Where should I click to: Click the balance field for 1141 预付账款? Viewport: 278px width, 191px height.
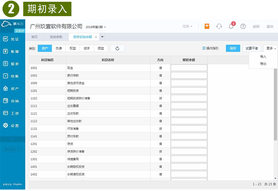click(189, 136)
